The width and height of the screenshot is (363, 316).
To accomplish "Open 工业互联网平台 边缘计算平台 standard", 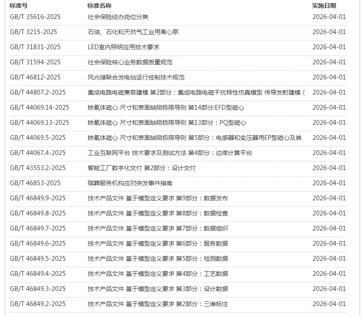I will 169,153.
